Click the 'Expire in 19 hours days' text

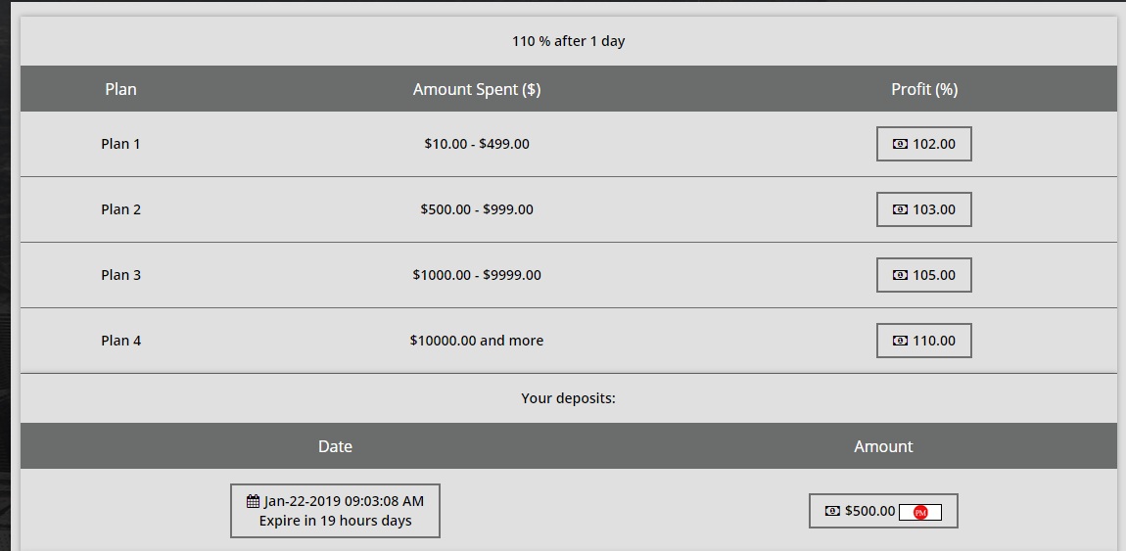335,521
